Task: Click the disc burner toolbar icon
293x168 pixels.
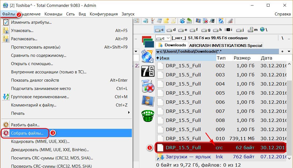Action: pos(221,21)
